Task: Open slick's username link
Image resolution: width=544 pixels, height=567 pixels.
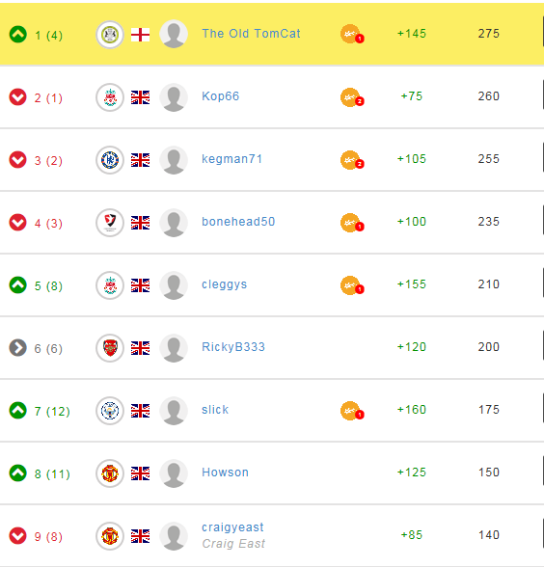Action: [215, 410]
